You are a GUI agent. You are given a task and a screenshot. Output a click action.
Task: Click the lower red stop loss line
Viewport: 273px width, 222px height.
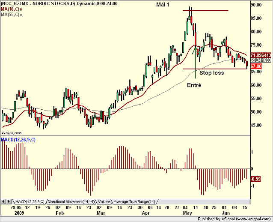(215, 69)
